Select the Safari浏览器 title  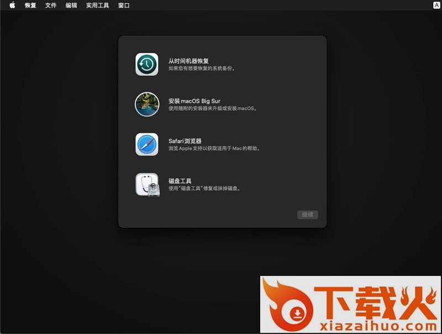185,141
